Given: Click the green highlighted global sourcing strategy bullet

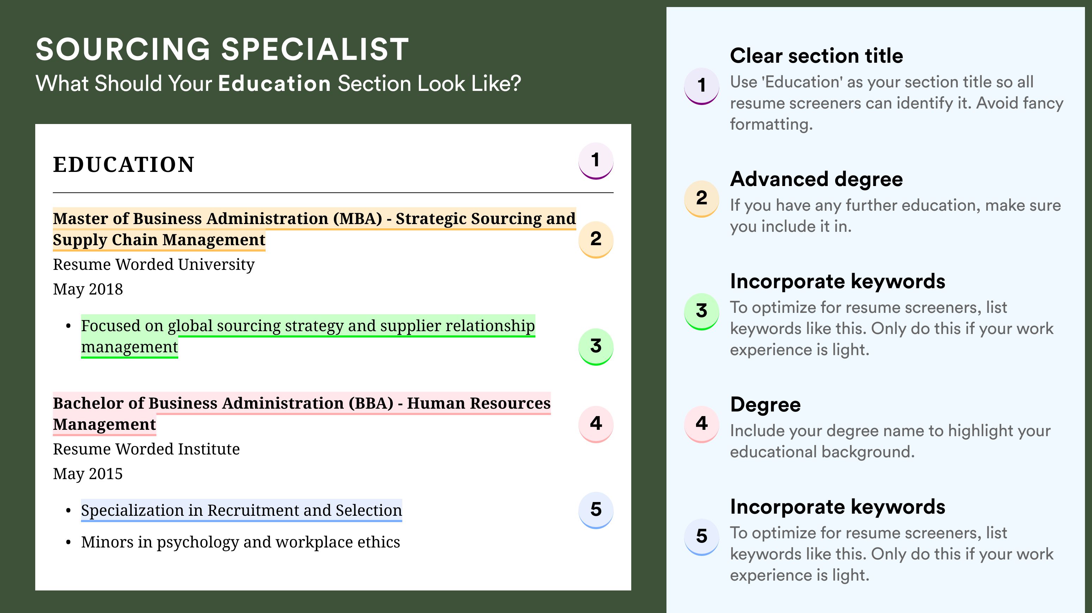Looking at the screenshot, I should [x=308, y=336].
